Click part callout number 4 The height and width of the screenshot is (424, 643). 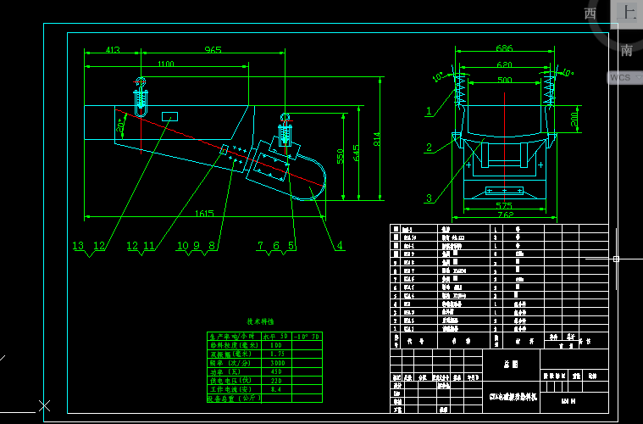point(340,245)
